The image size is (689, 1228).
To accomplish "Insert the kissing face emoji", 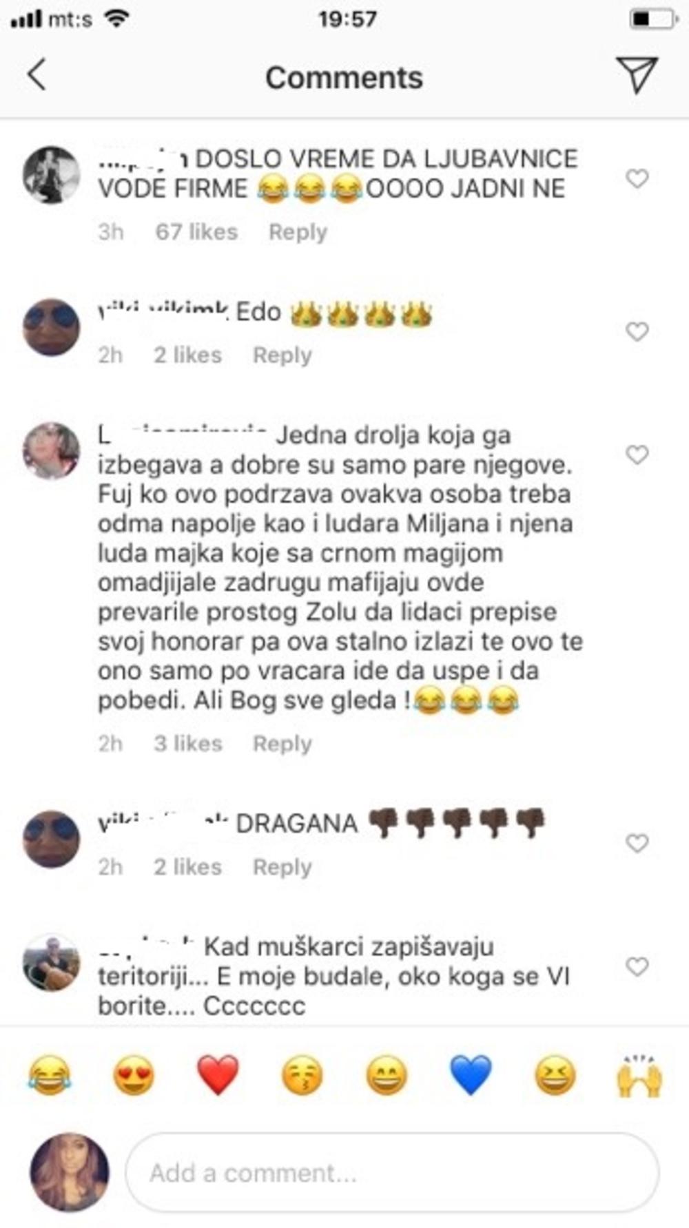I will pyautogui.click(x=302, y=1075).
